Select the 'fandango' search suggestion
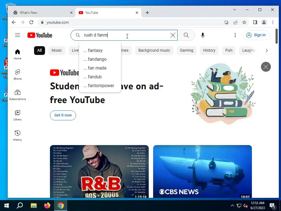Screen dimensions: 281x211 (100, 59)
